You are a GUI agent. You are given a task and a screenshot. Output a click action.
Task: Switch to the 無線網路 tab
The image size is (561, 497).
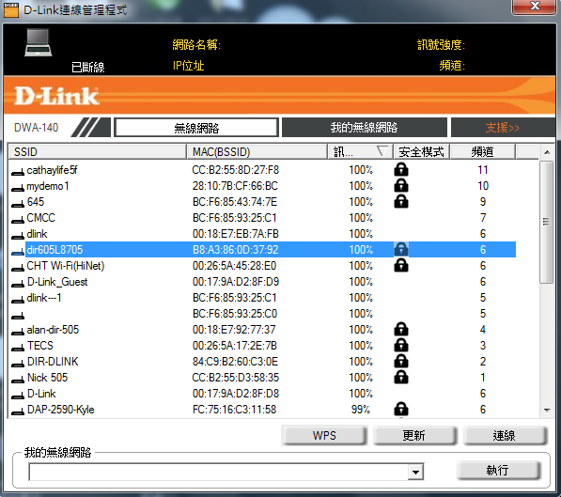(196, 128)
